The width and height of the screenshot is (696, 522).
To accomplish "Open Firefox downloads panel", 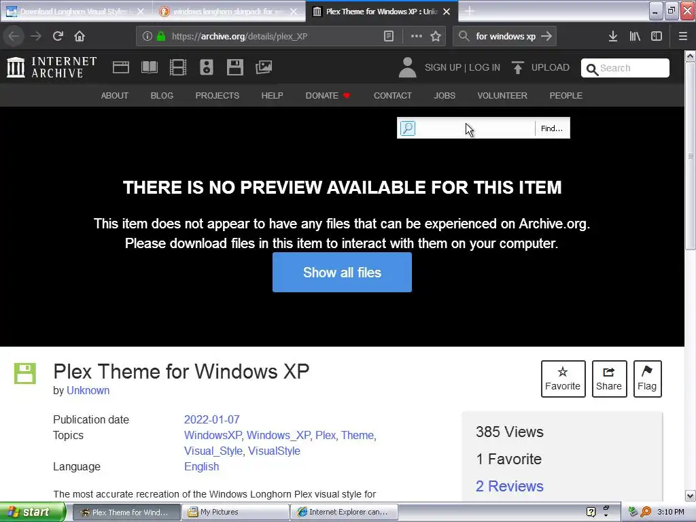I will (613, 37).
